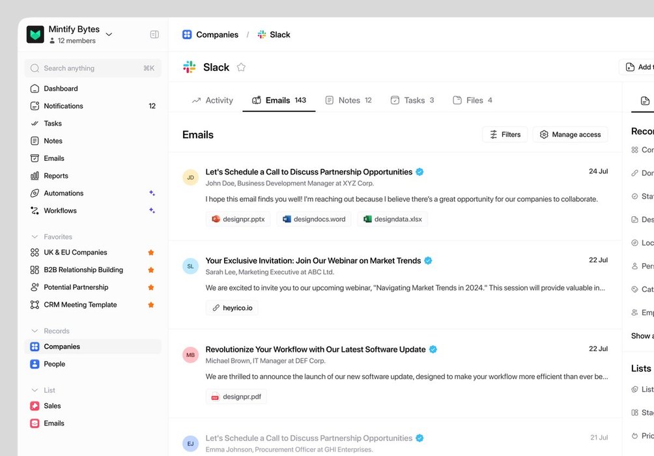Click Slack in the breadcrumb
The height and width of the screenshot is (456, 654).
pyautogui.click(x=274, y=35)
